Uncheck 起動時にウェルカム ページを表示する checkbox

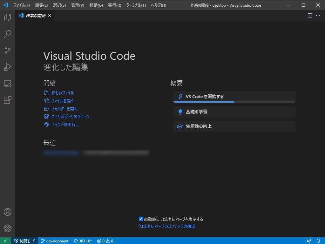(141, 219)
